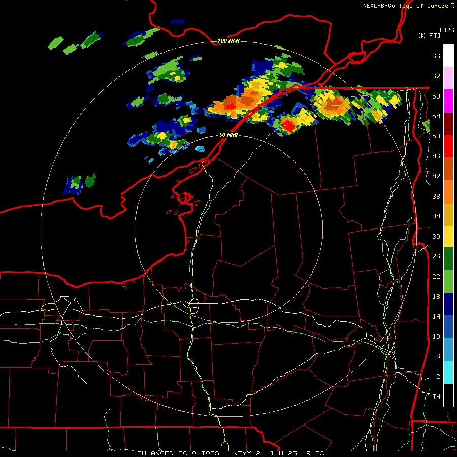This screenshot has width=457, height=457.
Task: Select the "22" scale label
Action: (436, 276)
